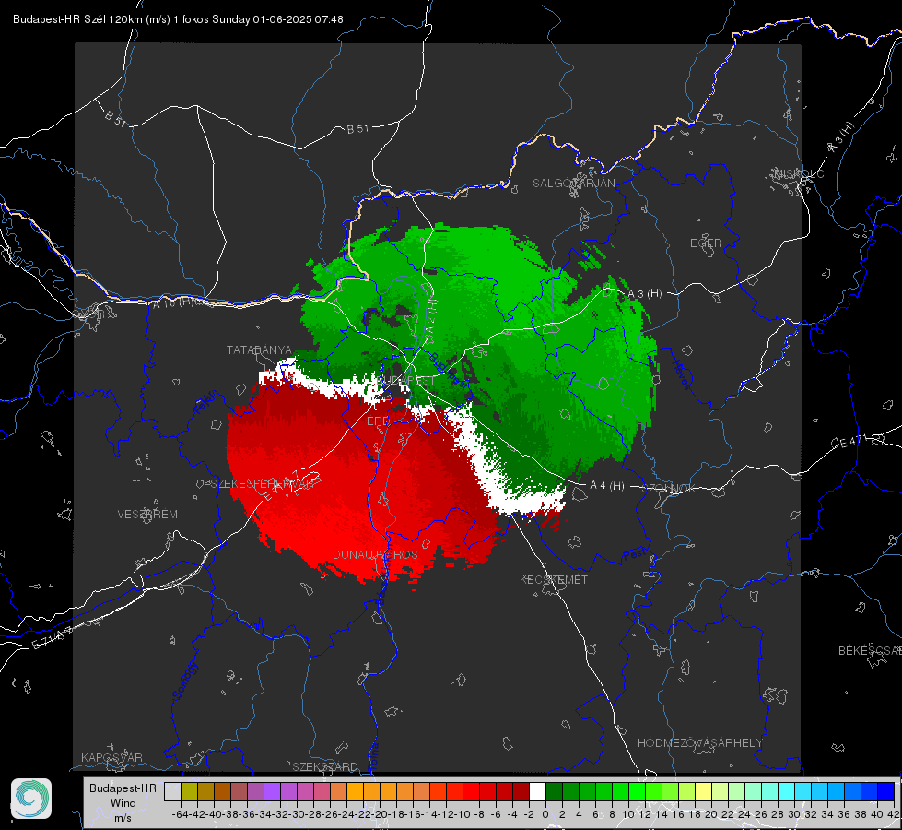Pick the sky blue swatch between 34 and 36

coord(836,791)
